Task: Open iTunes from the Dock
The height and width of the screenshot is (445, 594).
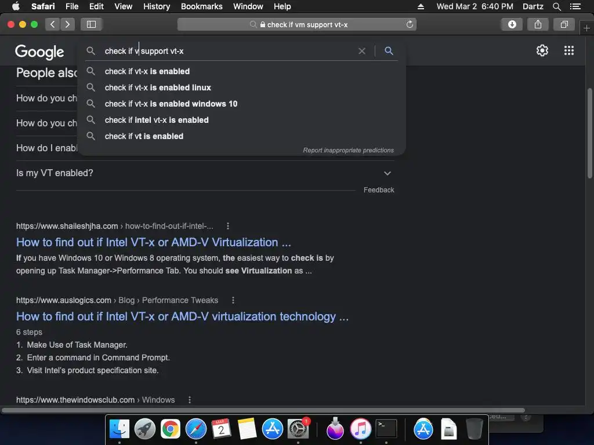Action: (361, 429)
